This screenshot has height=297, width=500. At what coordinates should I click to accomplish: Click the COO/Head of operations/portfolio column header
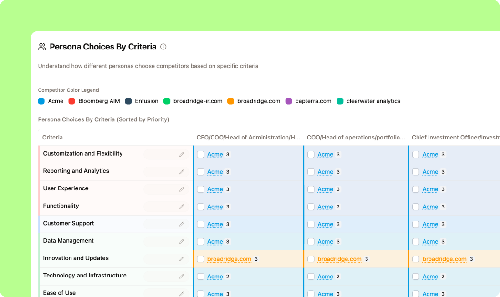356,138
